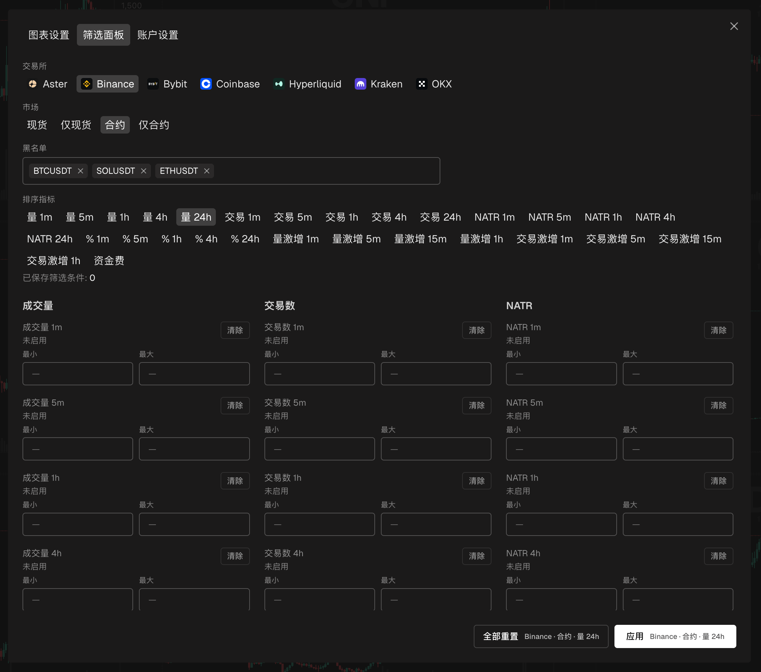Clear the NATR 1m filter
The image size is (761, 672).
(x=718, y=330)
